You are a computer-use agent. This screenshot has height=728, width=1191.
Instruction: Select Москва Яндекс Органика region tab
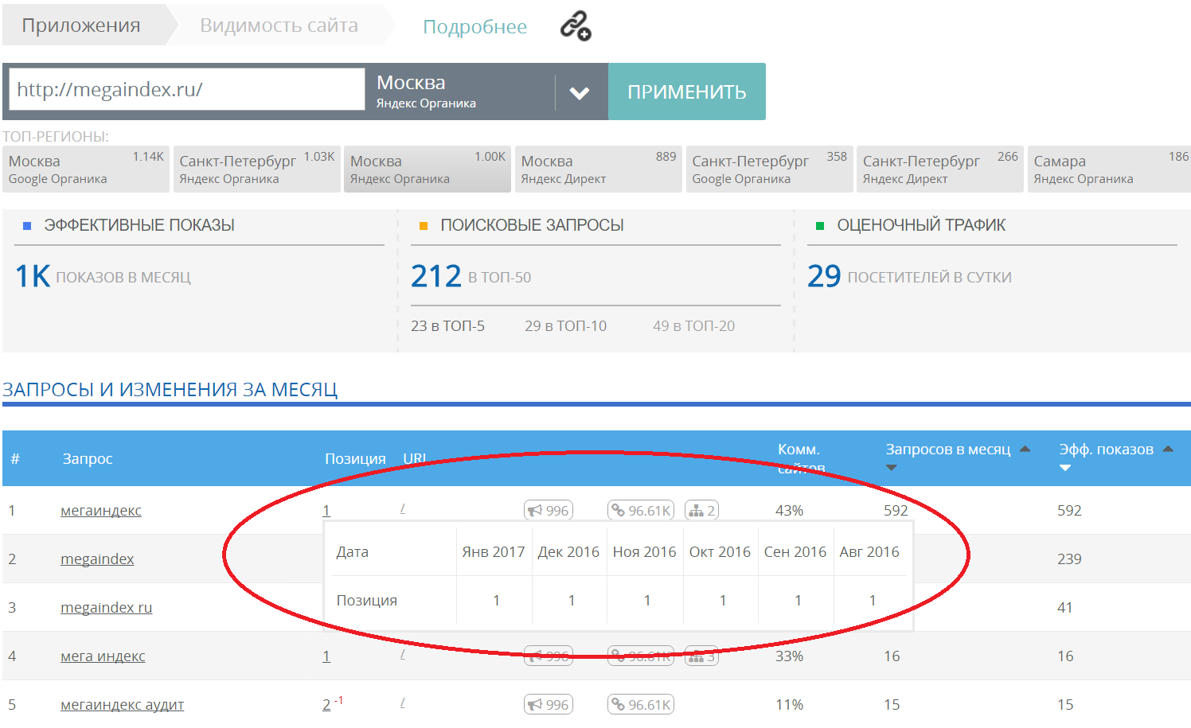pyautogui.click(x=428, y=169)
